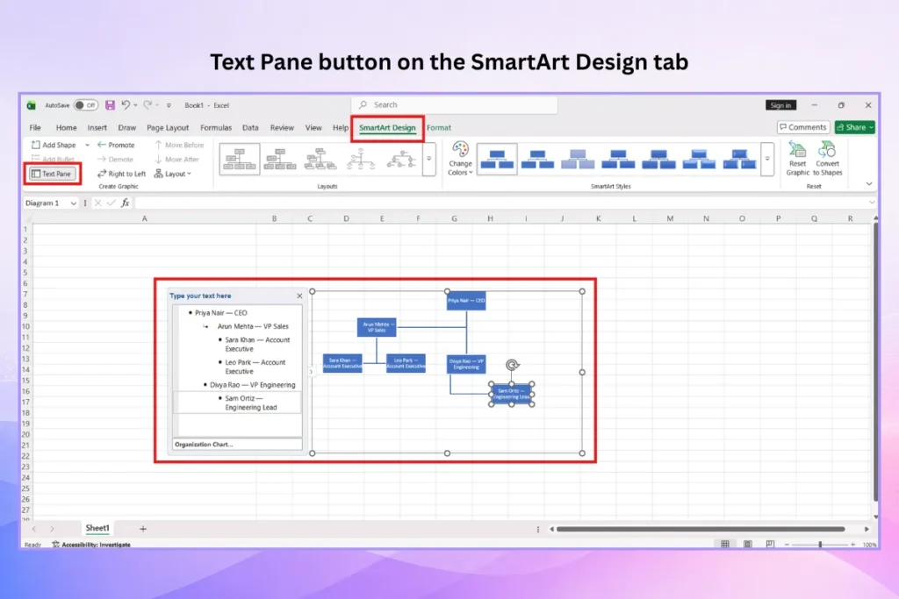899x599 pixels.
Task: Switch to Page Layout view icon
Action: tap(748, 544)
